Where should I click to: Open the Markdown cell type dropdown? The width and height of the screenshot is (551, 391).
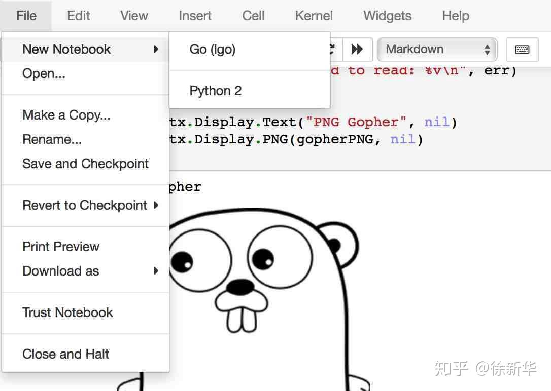pyautogui.click(x=435, y=49)
